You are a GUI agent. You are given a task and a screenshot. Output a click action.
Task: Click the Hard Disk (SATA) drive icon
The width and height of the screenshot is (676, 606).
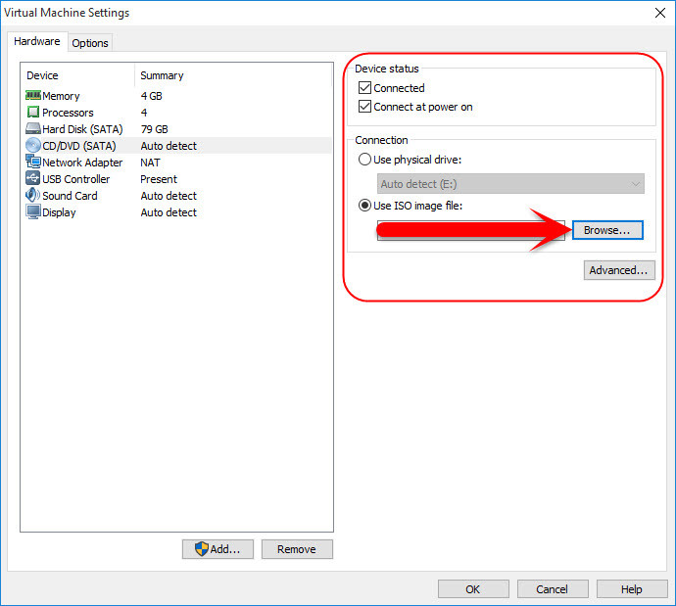click(x=33, y=128)
